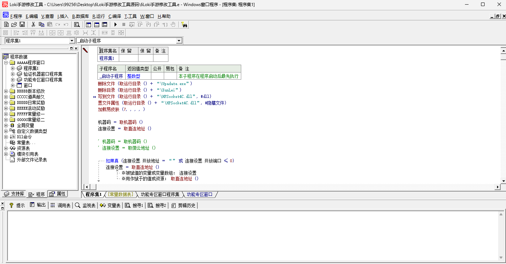Open the 程序集1 dropdown list

72,41
